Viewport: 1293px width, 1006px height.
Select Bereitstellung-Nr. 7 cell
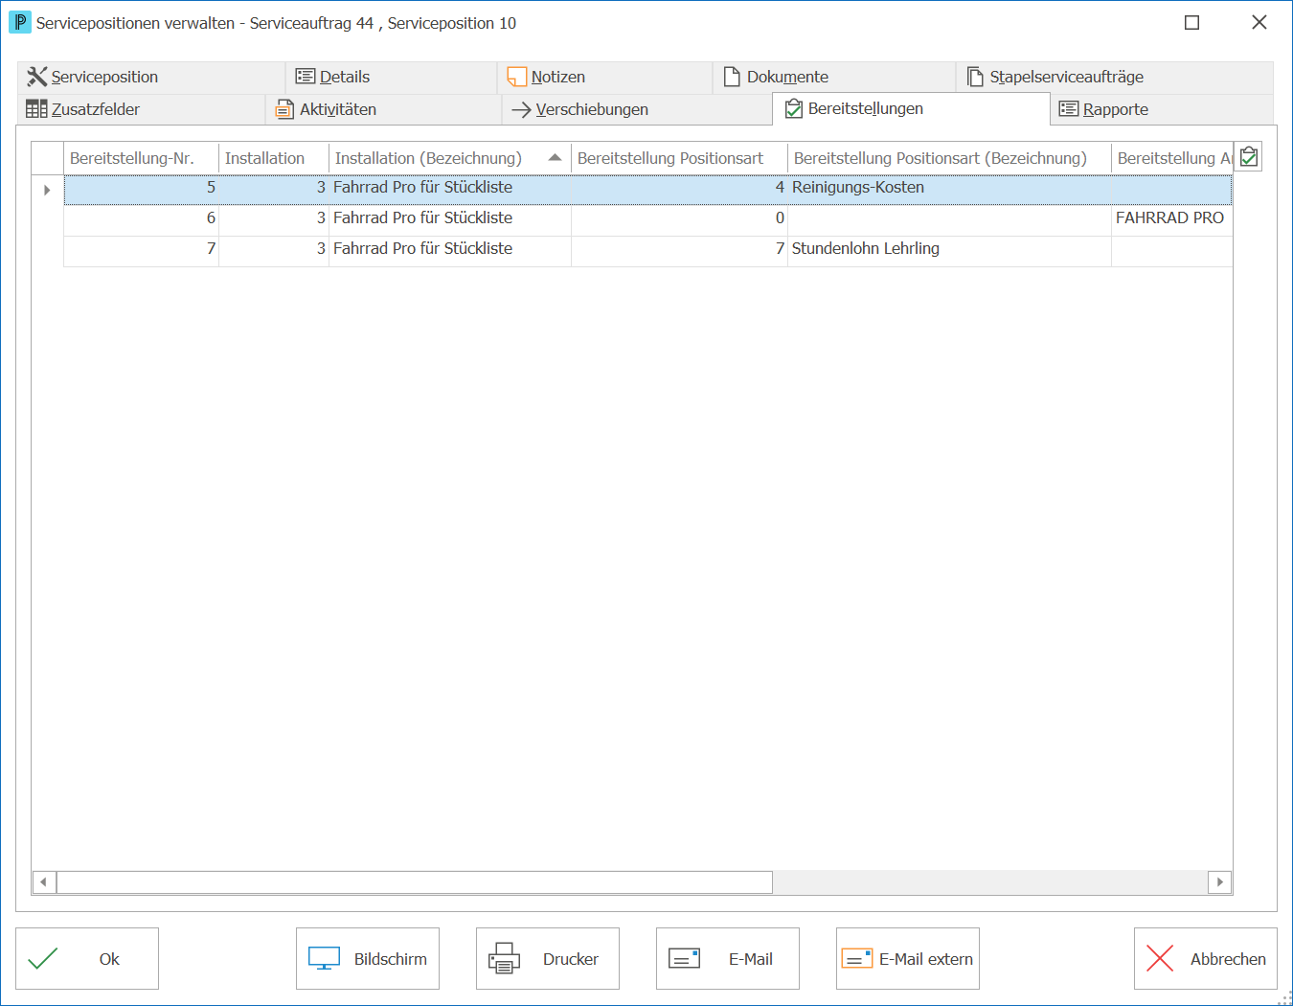[x=141, y=249]
